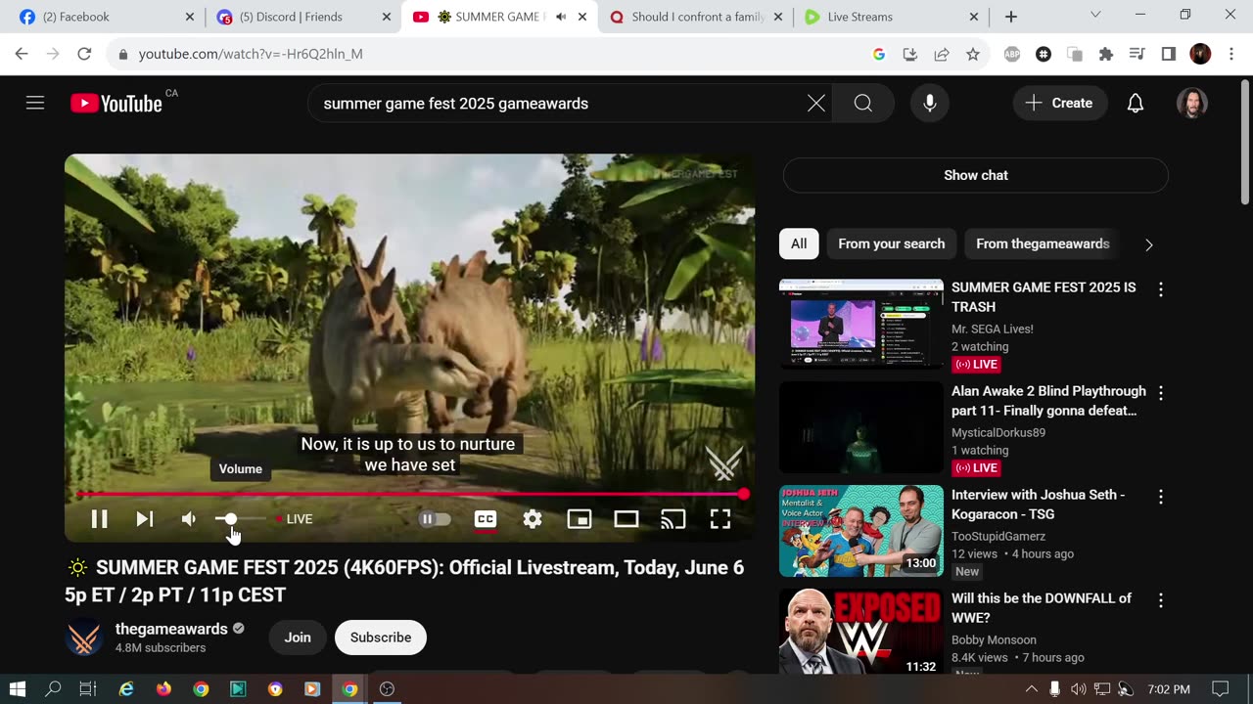The image size is (1253, 704).
Task: Click the address bar URL
Action: [251, 54]
